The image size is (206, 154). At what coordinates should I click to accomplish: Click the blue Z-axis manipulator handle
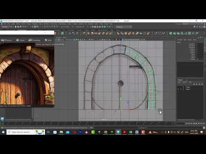128,102
